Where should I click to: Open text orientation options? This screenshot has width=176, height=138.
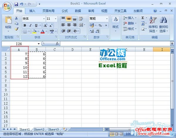point(75,31)
